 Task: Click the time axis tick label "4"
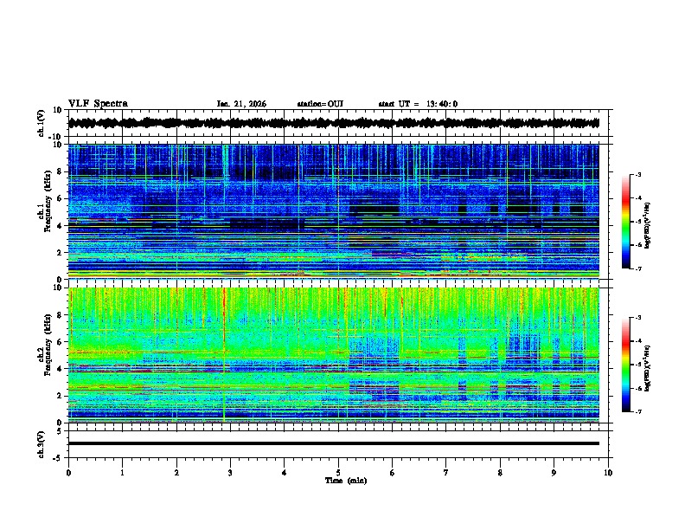click(285, 473)
